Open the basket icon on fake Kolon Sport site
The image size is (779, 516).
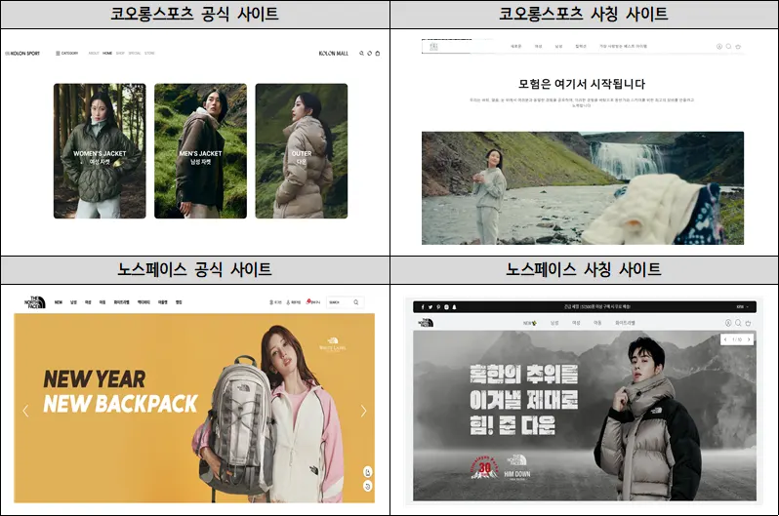tap(738, 46)
